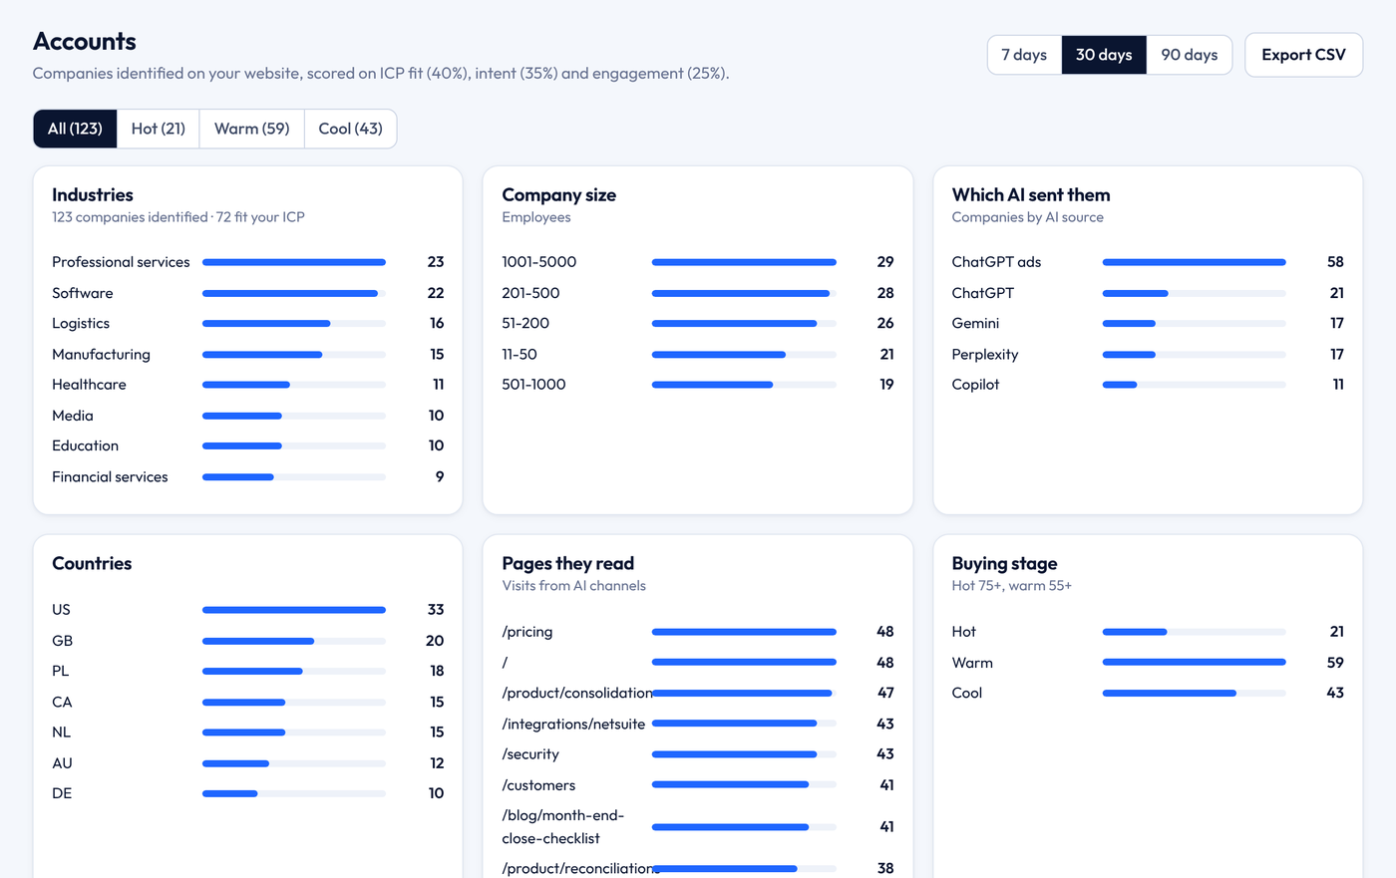This screenshot has width=1396, height=878.
Task: Click the /security page row
Action: 698,754
